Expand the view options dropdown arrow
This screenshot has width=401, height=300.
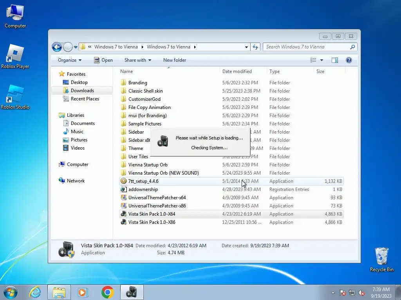click(x=322, y=60)
